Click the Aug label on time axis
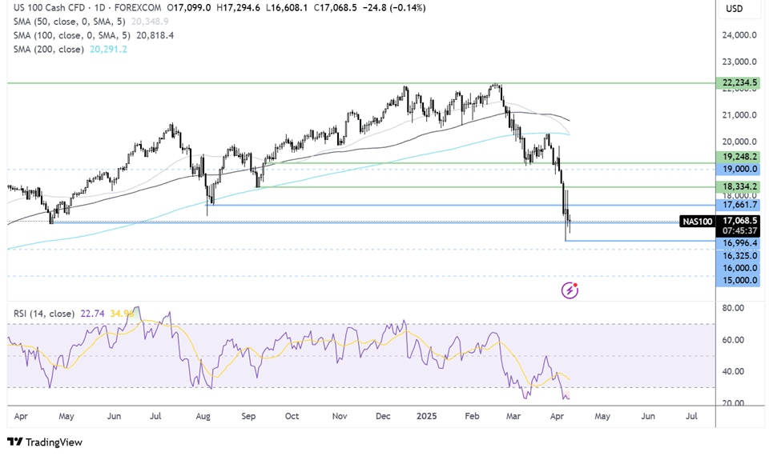The image size is (773, 456). coord(203,416)
